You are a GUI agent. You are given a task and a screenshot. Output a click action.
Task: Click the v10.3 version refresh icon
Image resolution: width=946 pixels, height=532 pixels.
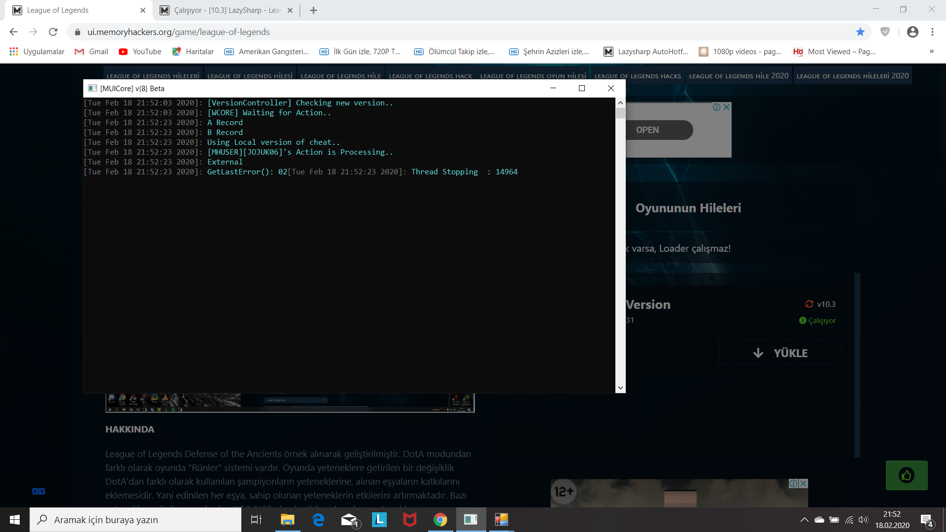coord(809,304)
